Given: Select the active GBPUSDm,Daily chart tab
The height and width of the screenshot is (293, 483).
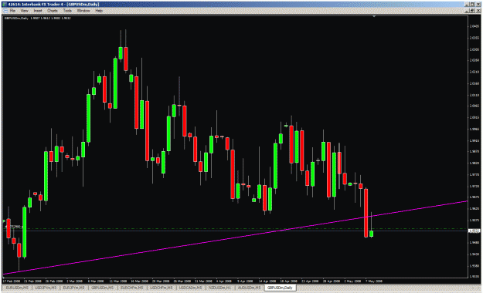Looking at the screenshot, I should tap(280, 288).
